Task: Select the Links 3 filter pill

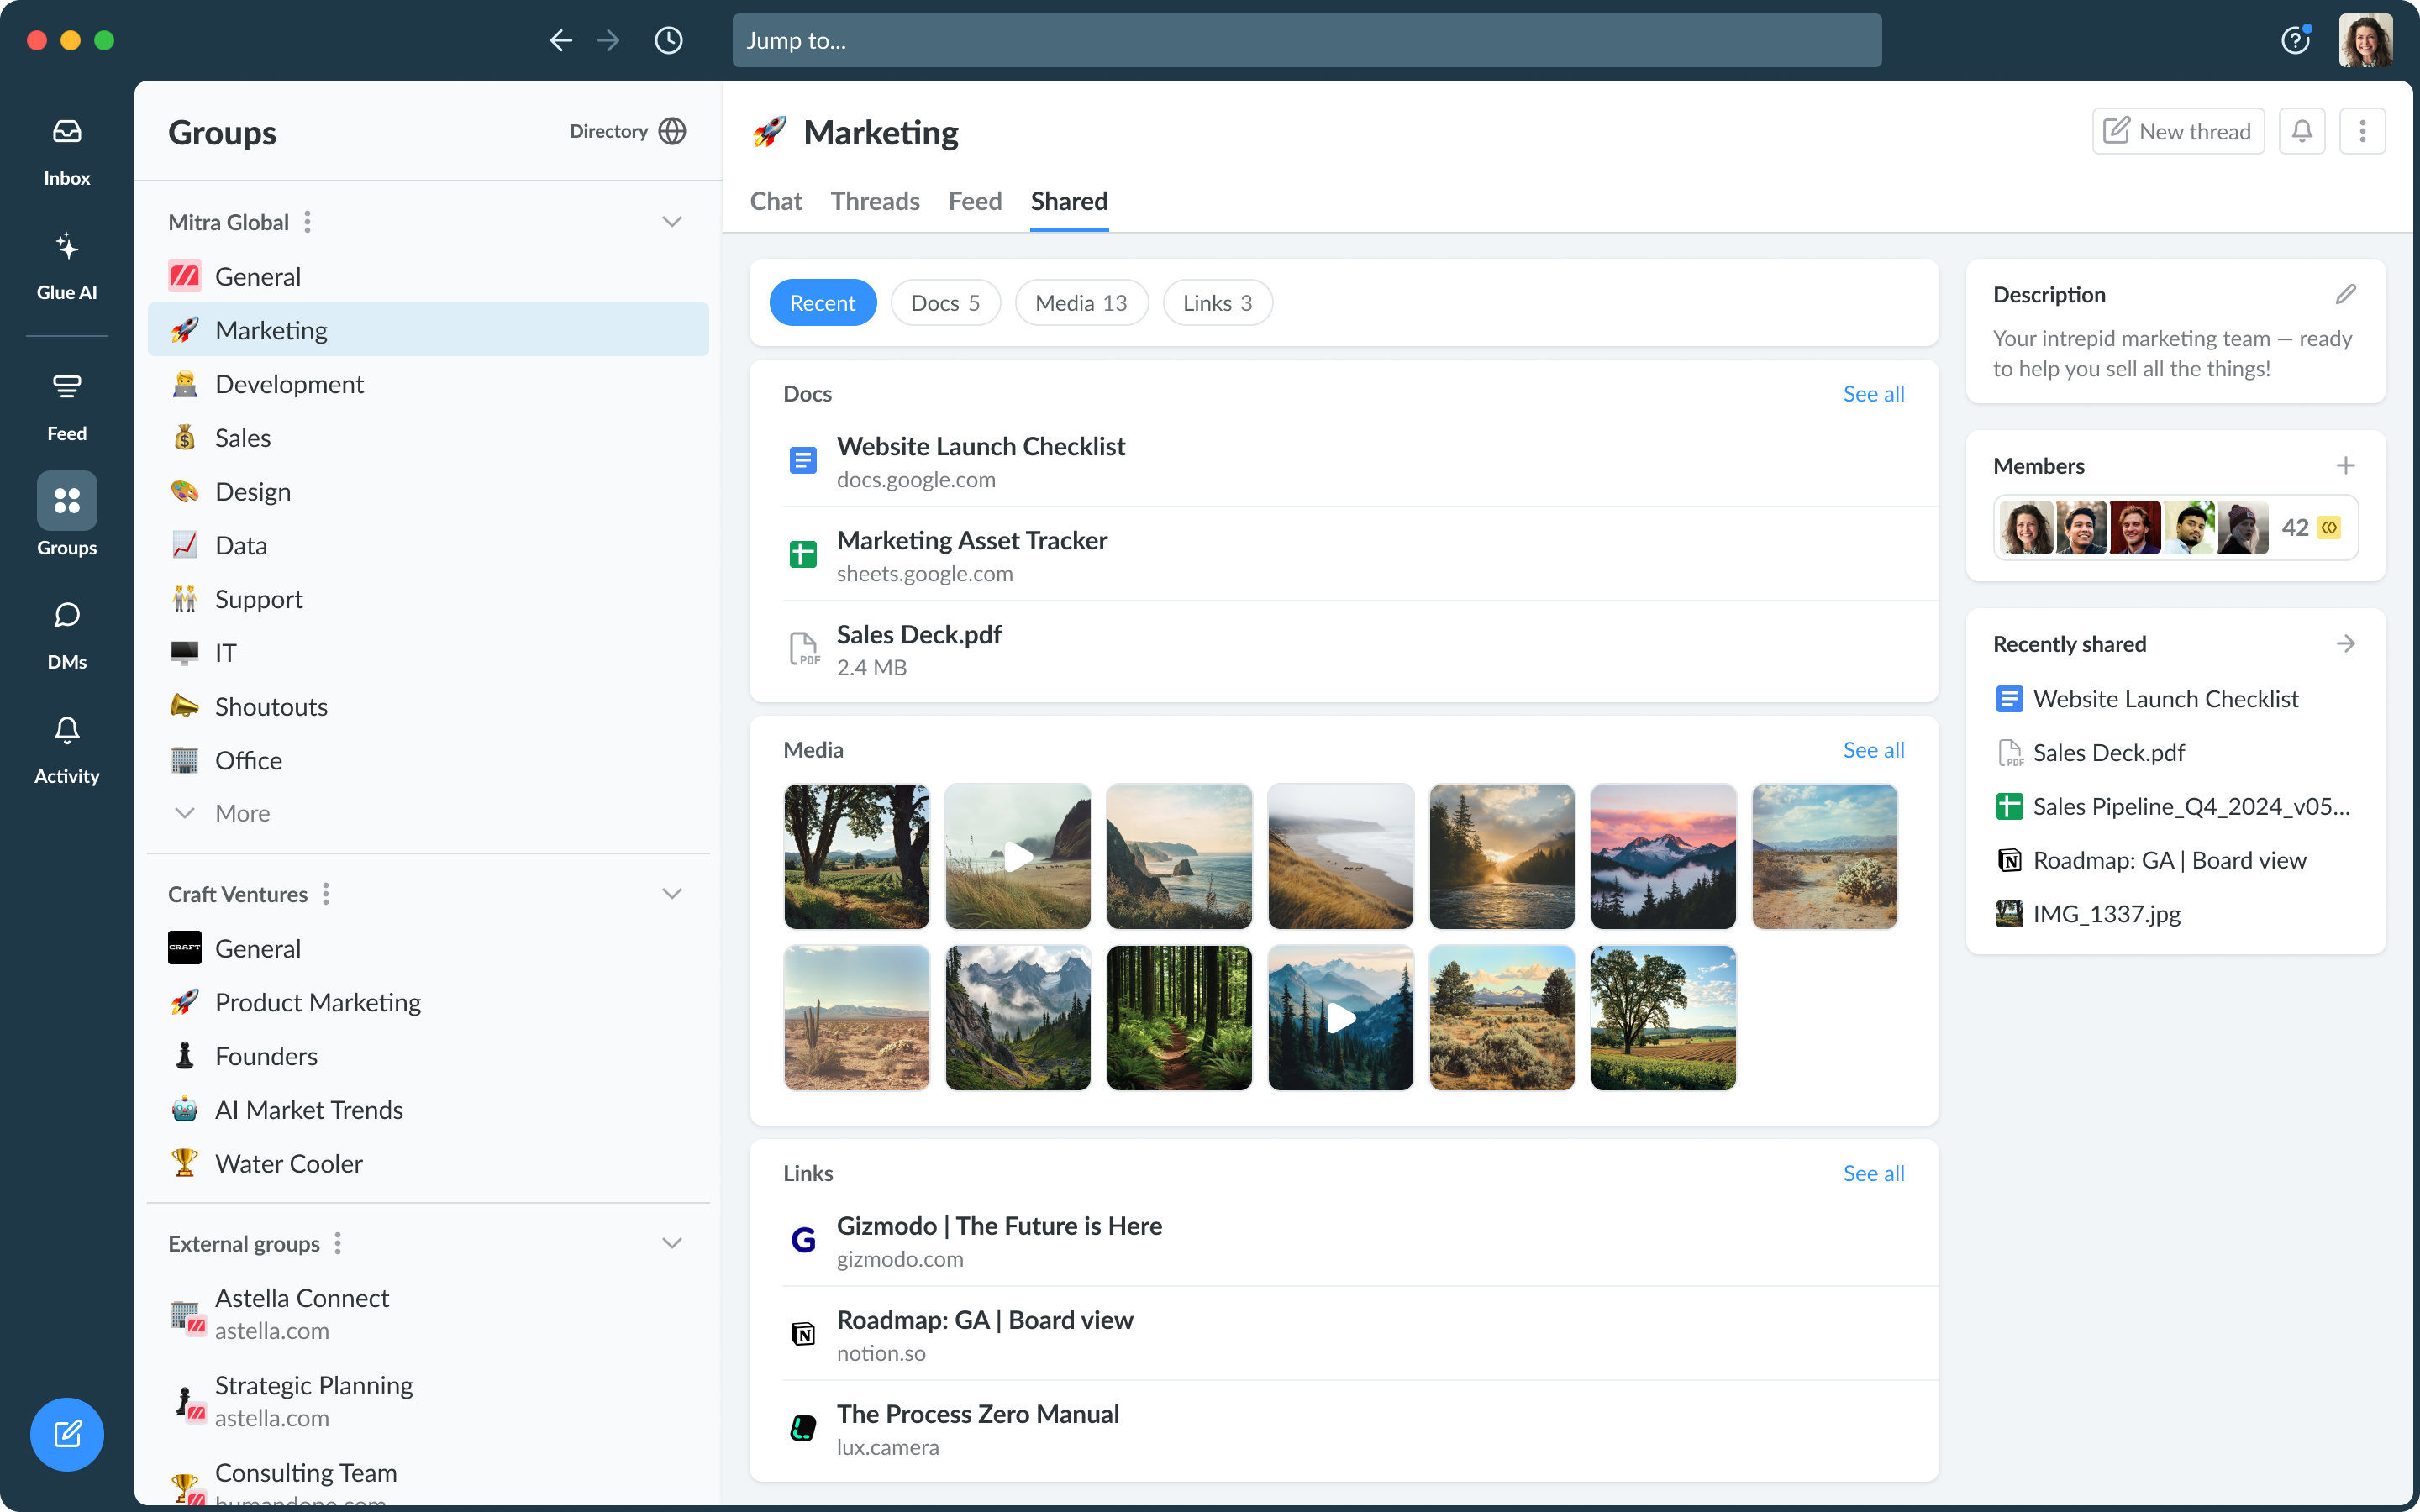Action: point(1217,303)
